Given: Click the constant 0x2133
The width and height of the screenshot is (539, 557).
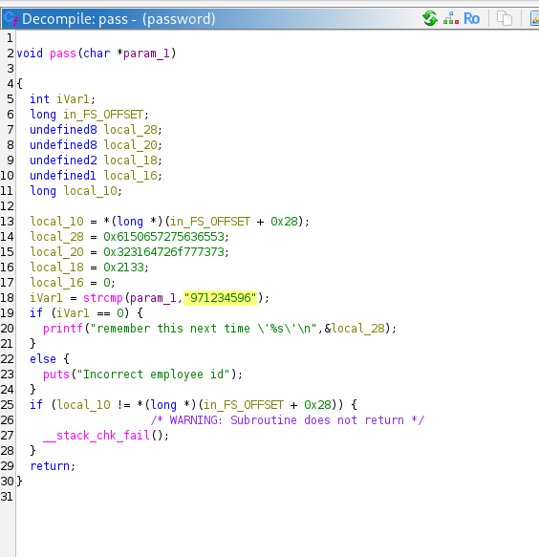Looking at the screenshot, I should [x=123, y=268].
